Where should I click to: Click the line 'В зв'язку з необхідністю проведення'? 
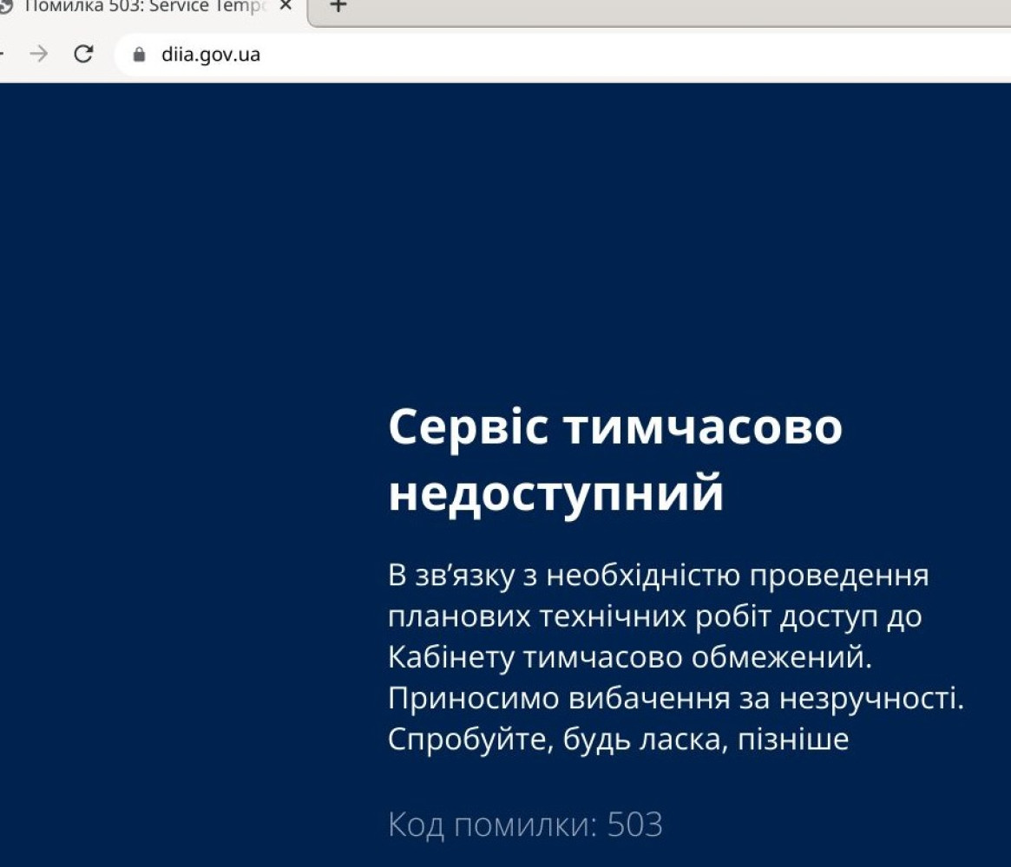coord(658,575)
